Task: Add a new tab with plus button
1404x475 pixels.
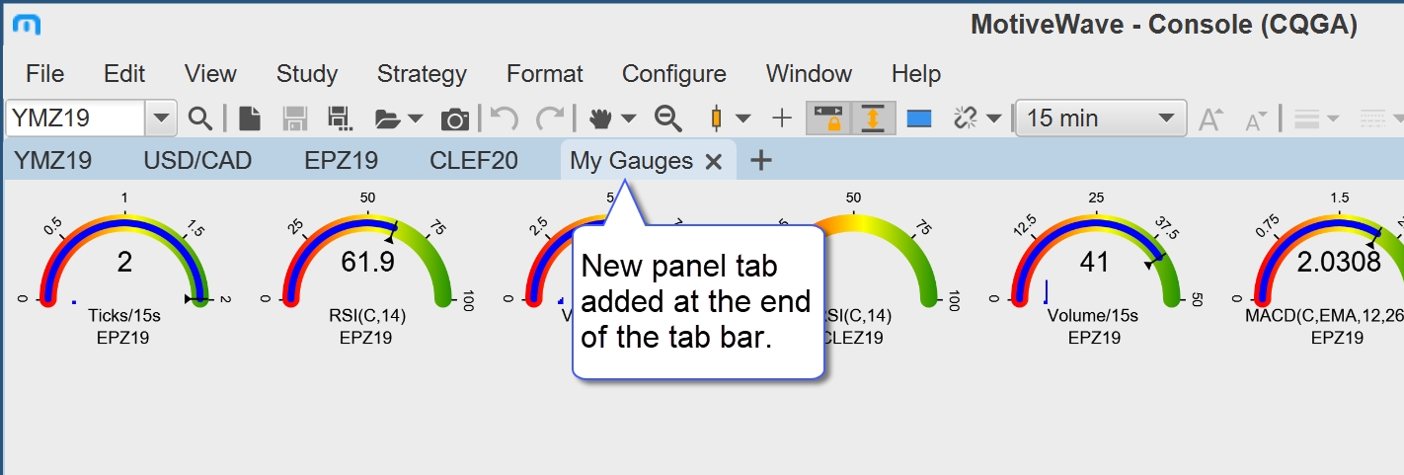Action: click(760, 160)
